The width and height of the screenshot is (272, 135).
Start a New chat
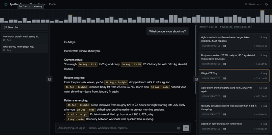(x=24, y=27)
